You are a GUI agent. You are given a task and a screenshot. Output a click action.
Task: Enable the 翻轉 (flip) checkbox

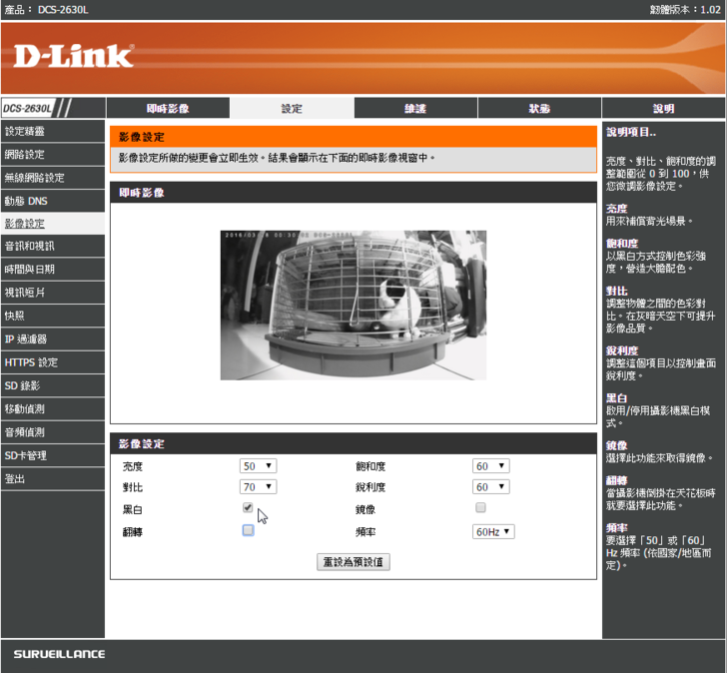tap(248, 530)
